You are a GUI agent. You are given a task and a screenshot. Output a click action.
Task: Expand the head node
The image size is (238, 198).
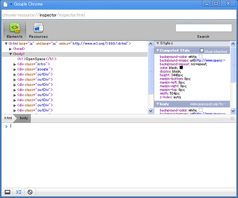10,49
